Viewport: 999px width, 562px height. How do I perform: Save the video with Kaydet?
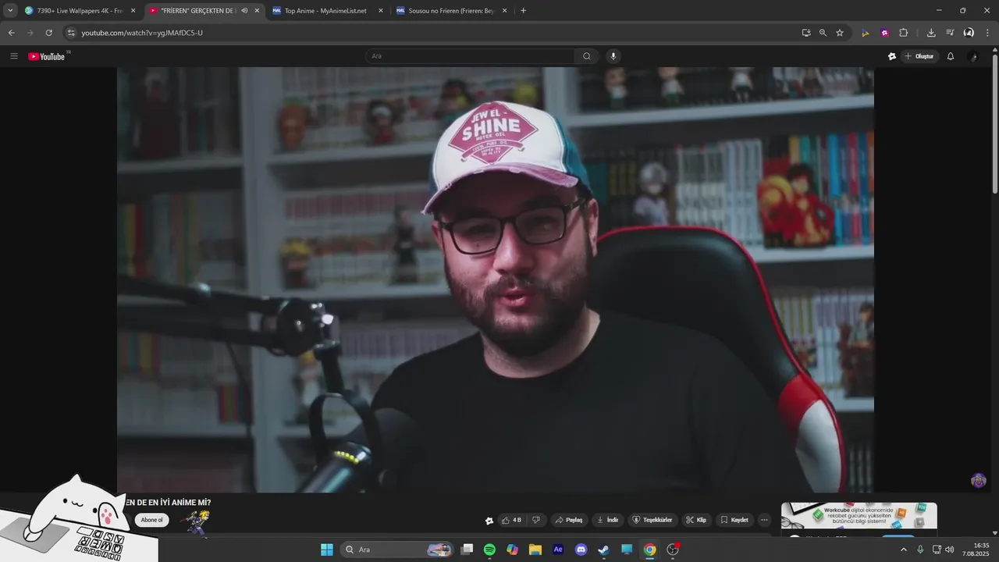[734, 520]
